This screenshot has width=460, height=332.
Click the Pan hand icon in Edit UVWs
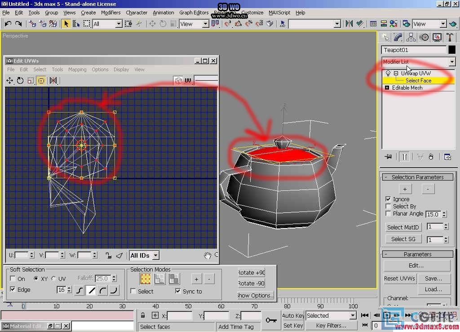pos(208,255)
